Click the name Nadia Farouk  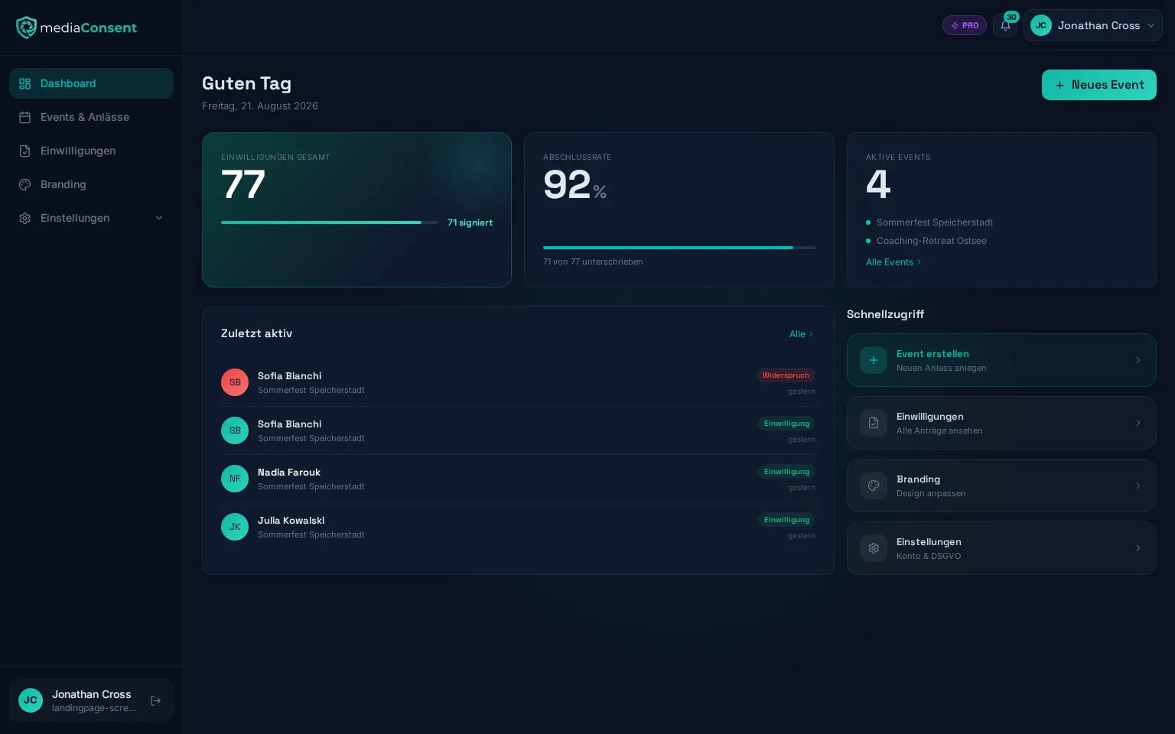tap(289, 473)
